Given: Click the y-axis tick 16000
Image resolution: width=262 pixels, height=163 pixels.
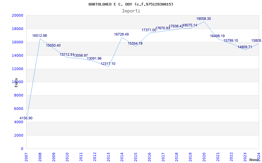Looking at the screenshot, I should pos(18,42).
